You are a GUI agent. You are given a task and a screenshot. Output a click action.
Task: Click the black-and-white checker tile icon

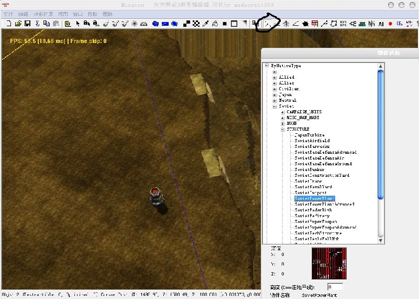[196, 24]
